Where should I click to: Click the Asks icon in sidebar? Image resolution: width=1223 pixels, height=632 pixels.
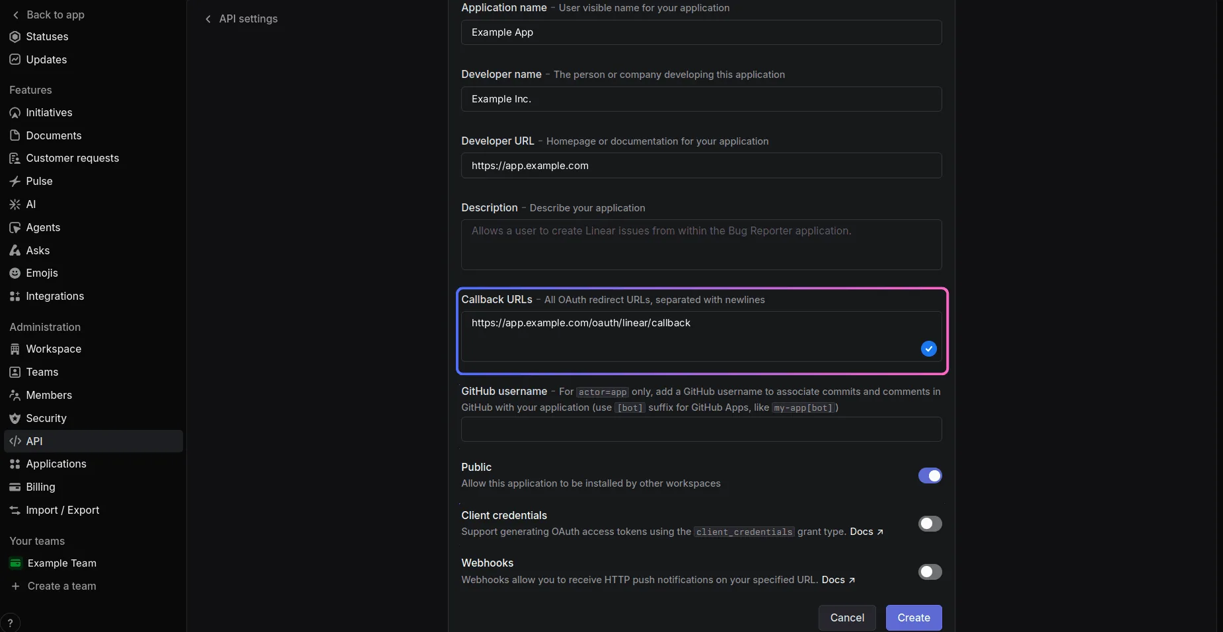click(x=15, y=250)
